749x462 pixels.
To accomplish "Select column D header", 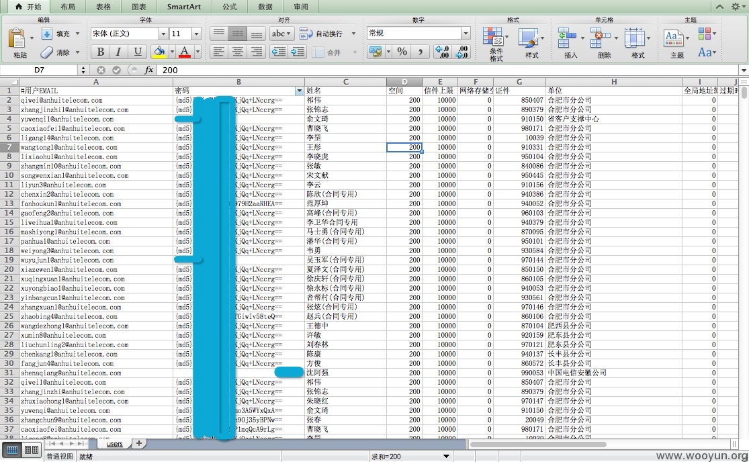I will (404, 82).
